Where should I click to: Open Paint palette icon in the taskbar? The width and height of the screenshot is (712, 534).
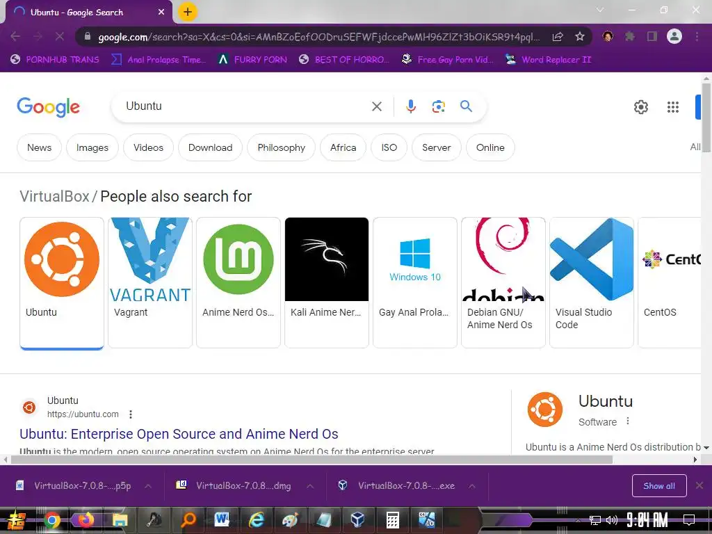point(290,520)
